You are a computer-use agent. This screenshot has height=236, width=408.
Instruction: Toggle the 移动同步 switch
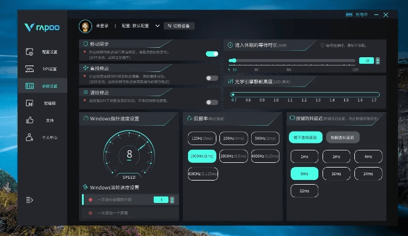tap(212, 54)
